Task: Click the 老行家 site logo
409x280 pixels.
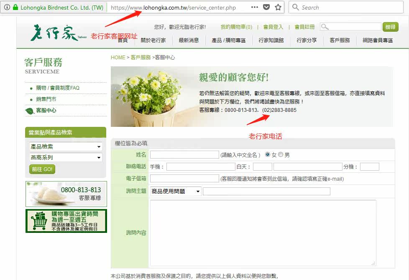Action: pyautogui.click(x=59, y=33)
